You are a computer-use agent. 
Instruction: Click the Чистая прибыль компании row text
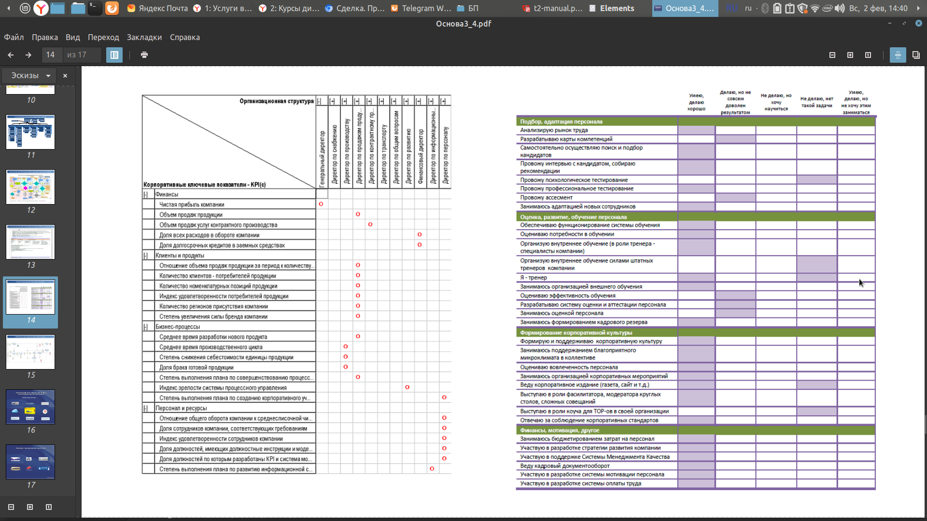pos(192,205)
